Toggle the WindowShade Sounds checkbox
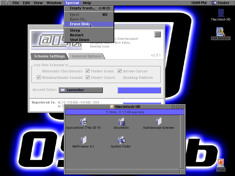The image size is (235, 176). tap(38, 77)
